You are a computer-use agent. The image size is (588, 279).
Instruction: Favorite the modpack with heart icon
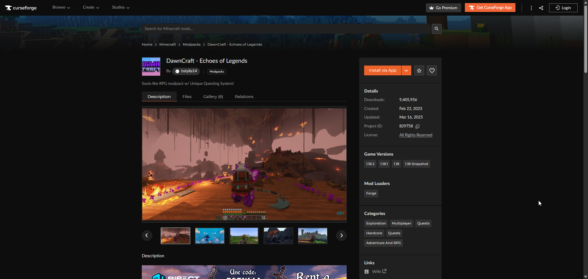click(x=432, y=71)
